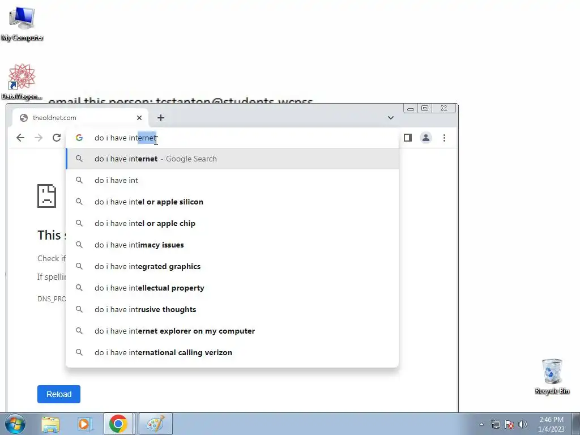This screenshot has height=435, width=580.
Task: Choose 'international calling verizon' suggestion
Action: click(x=232, y=352)
